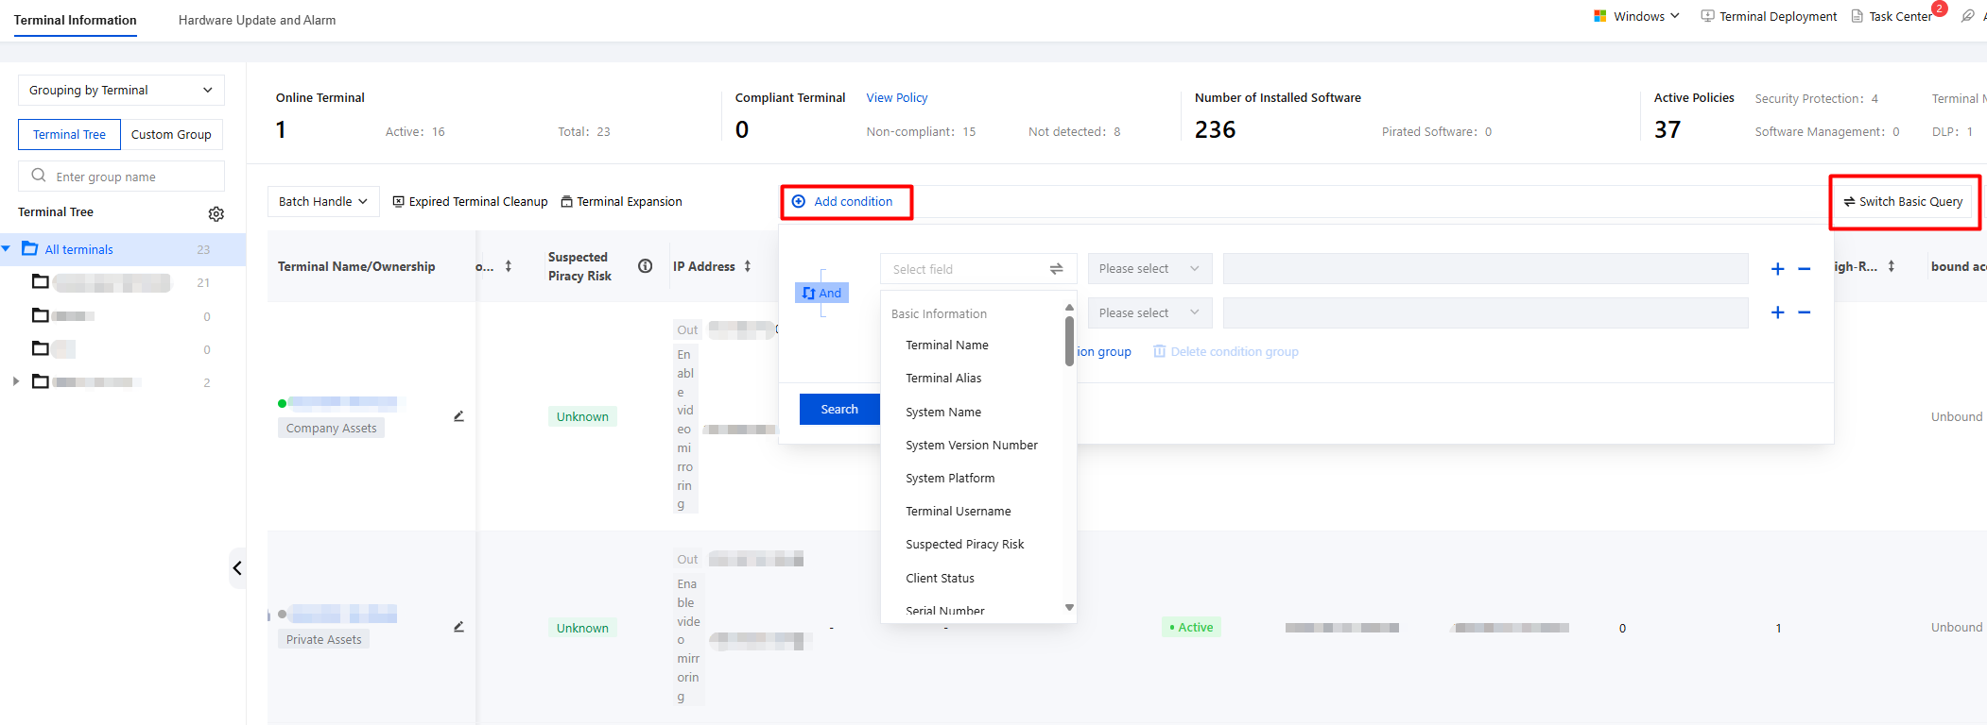Collapse the left sidebar with the arrow
This screenshot has width=1987, height=725.
(x=237, y=568)
